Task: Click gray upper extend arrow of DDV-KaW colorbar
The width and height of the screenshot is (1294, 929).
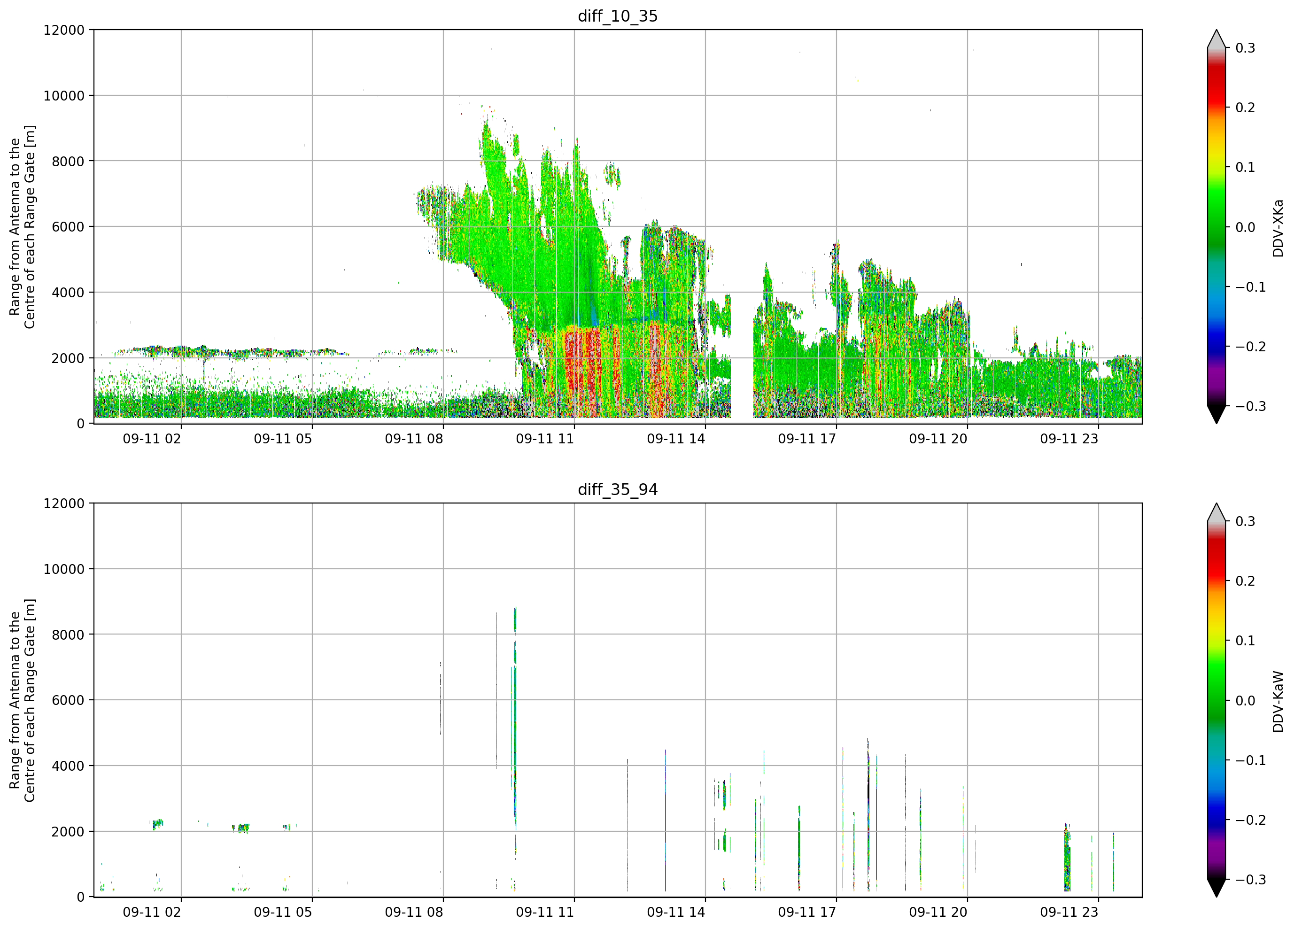Action: 1216,513
